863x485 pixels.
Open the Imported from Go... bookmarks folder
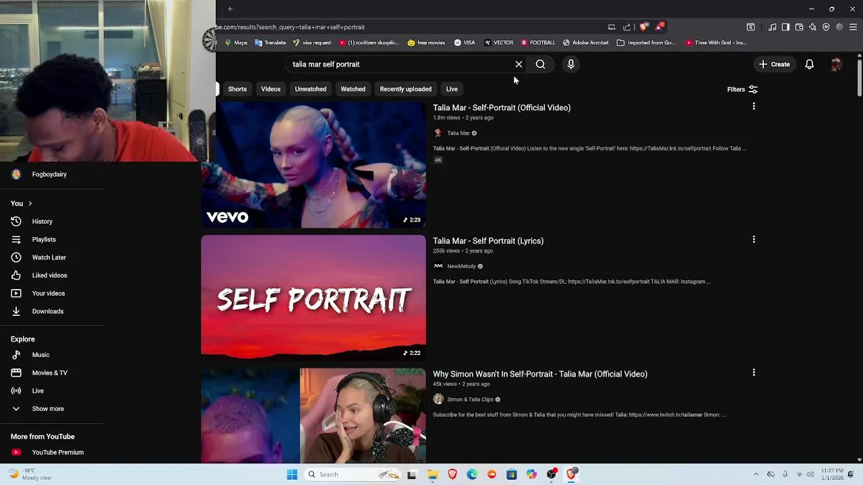click(646, 42)
